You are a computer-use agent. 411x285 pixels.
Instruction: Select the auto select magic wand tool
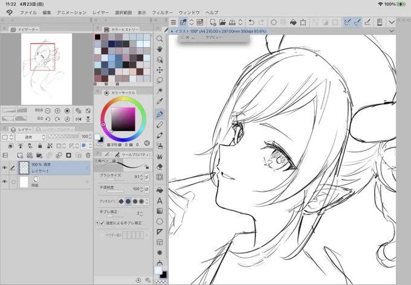(x=160, y=91)
